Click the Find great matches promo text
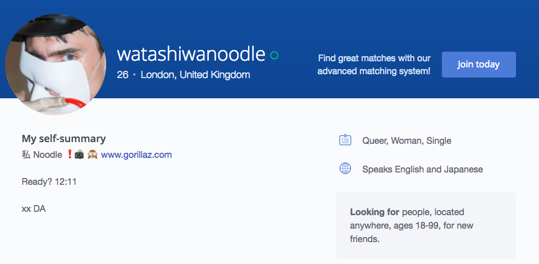 pyautogui.click(x=374, y=65)
